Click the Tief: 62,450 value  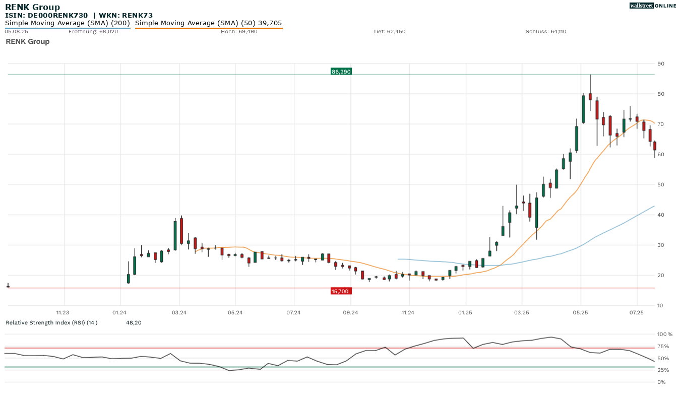pyautogui.click(x=389, y=31)
